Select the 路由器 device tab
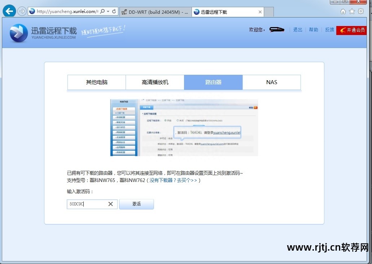Screen dimensions: 372x264 click(x=213, y=82)
